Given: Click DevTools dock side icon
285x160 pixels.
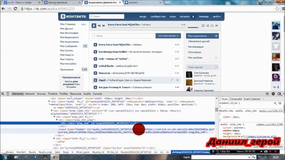Looking at the screenshot, I should 279,94.
